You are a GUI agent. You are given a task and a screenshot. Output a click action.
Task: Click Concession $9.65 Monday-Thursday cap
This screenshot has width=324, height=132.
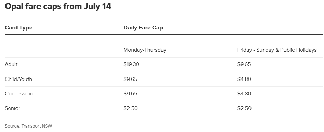click(130, 94)
